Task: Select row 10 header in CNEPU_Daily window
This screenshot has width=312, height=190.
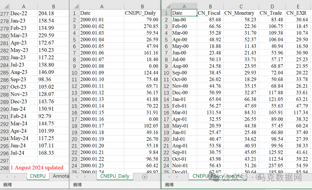Action: point(75,73)
